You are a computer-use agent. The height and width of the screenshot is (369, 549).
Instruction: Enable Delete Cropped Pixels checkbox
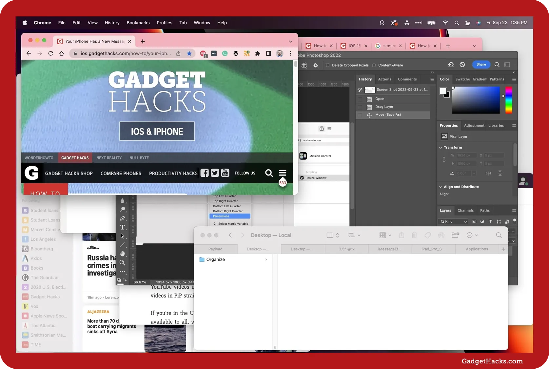(x=327, y=65)
